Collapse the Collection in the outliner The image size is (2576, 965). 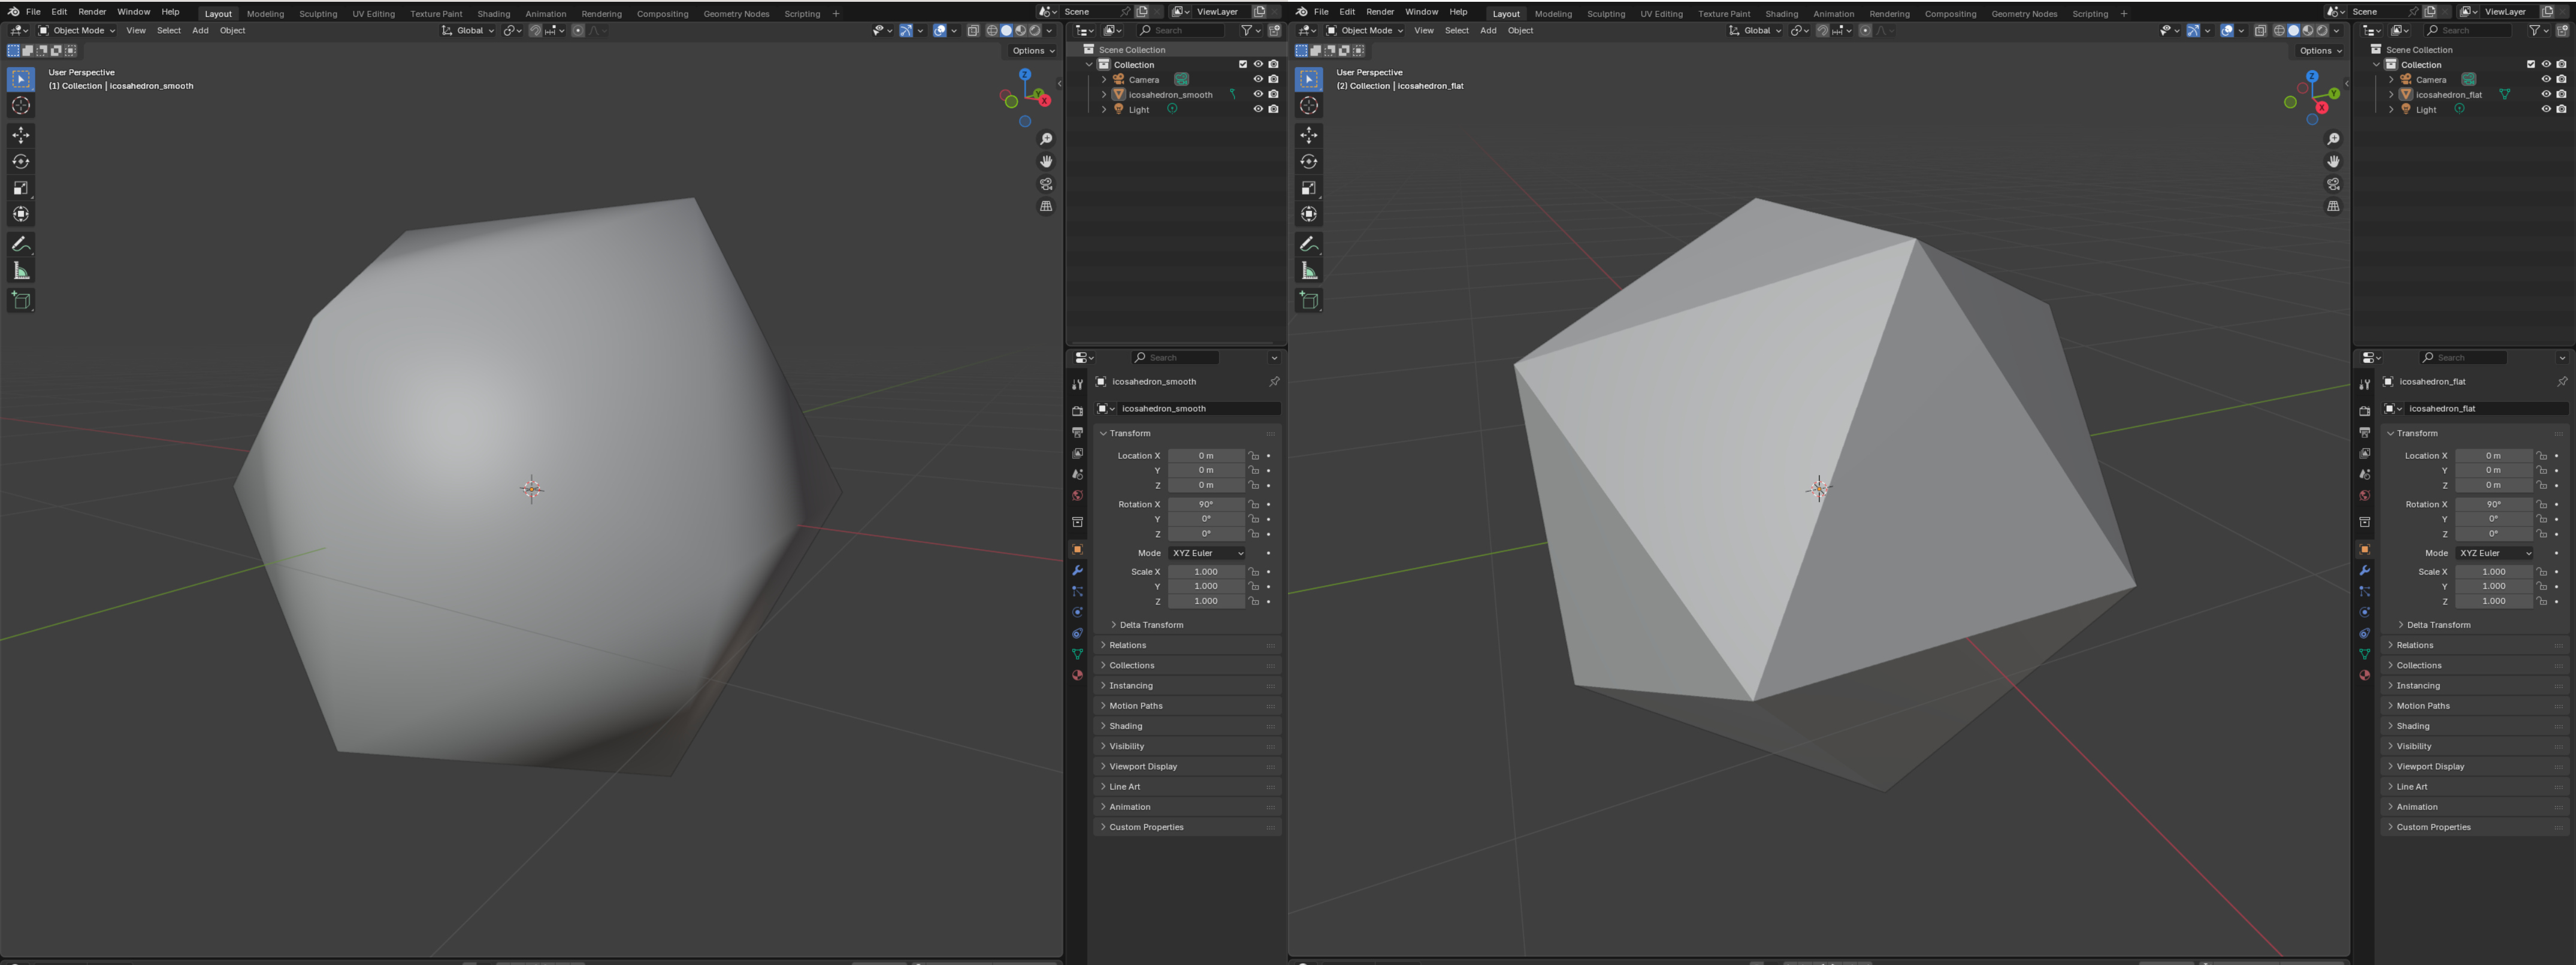pos(1089,64)
